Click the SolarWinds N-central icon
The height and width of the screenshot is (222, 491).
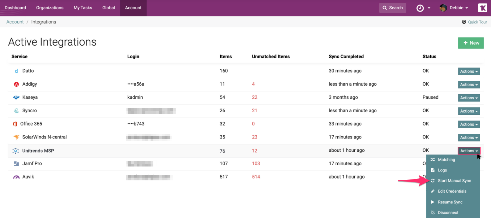tap(16, 137)
